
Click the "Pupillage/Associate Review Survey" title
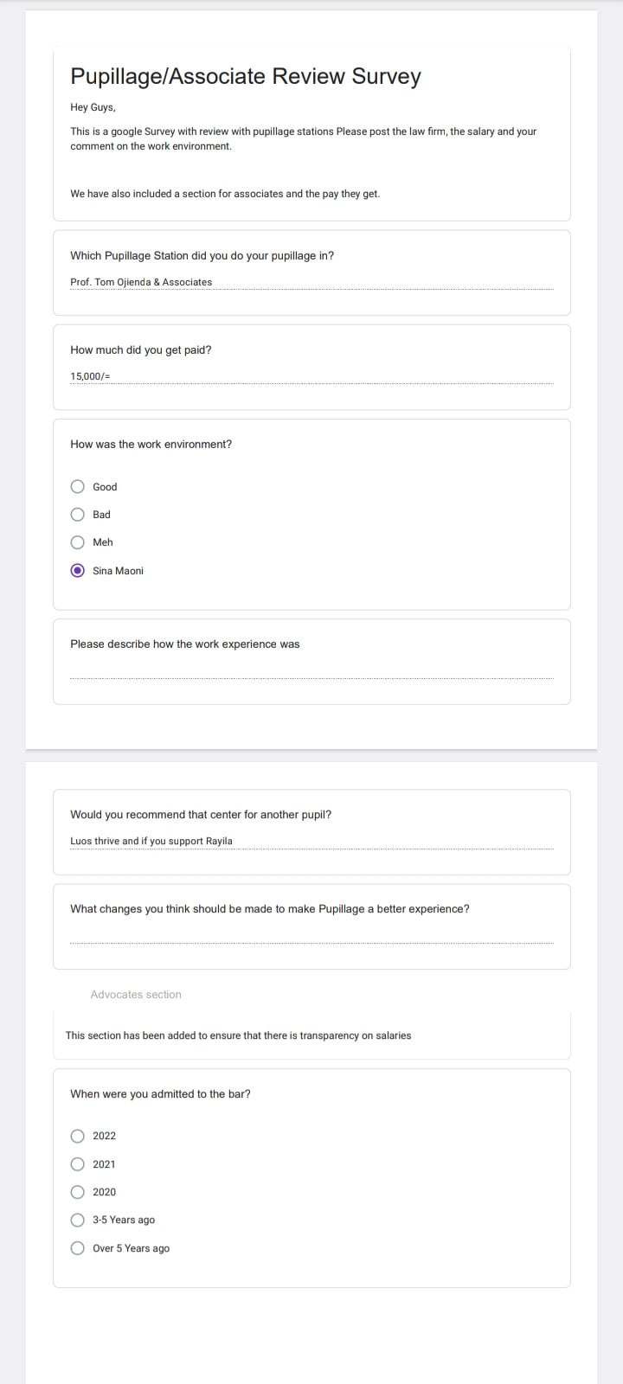(246, 76)
